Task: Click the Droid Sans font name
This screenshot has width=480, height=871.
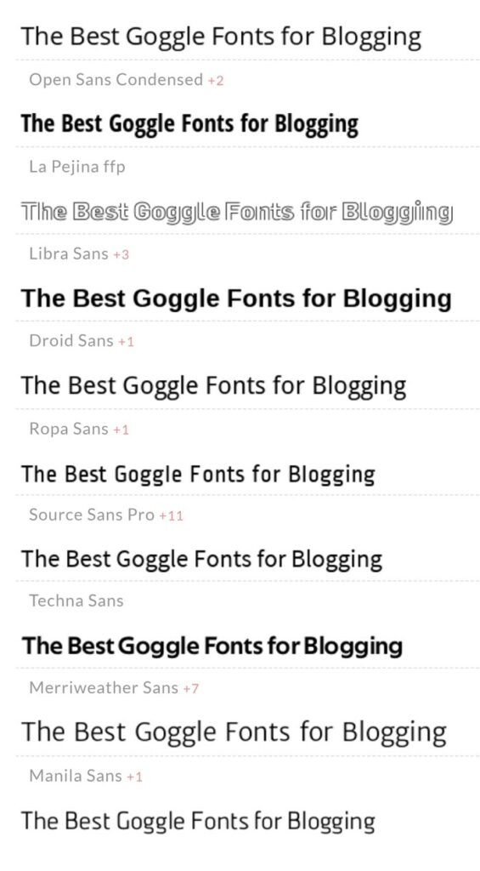Action: 71,340
